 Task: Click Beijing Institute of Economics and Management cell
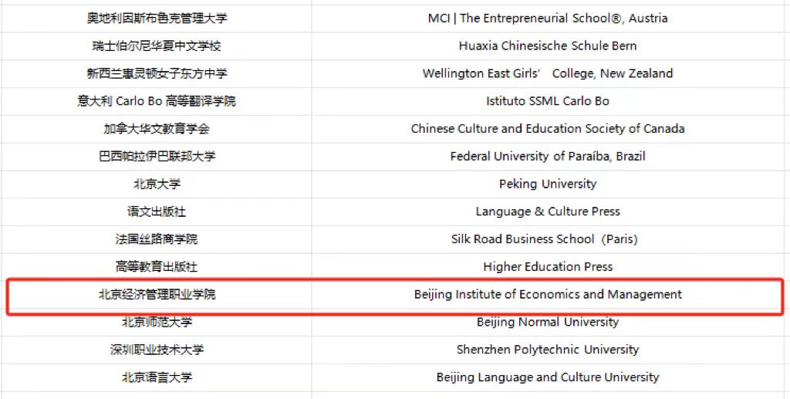(x=548, y=295)
